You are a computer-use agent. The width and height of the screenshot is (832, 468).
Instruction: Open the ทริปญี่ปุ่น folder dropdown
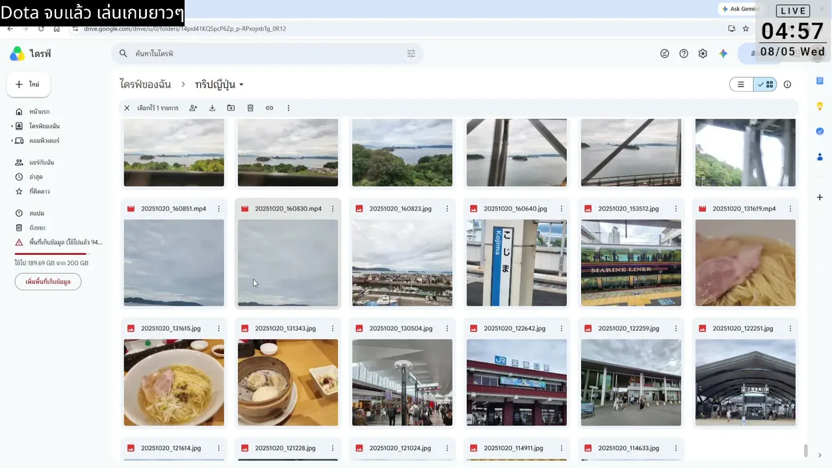[241, 85]
